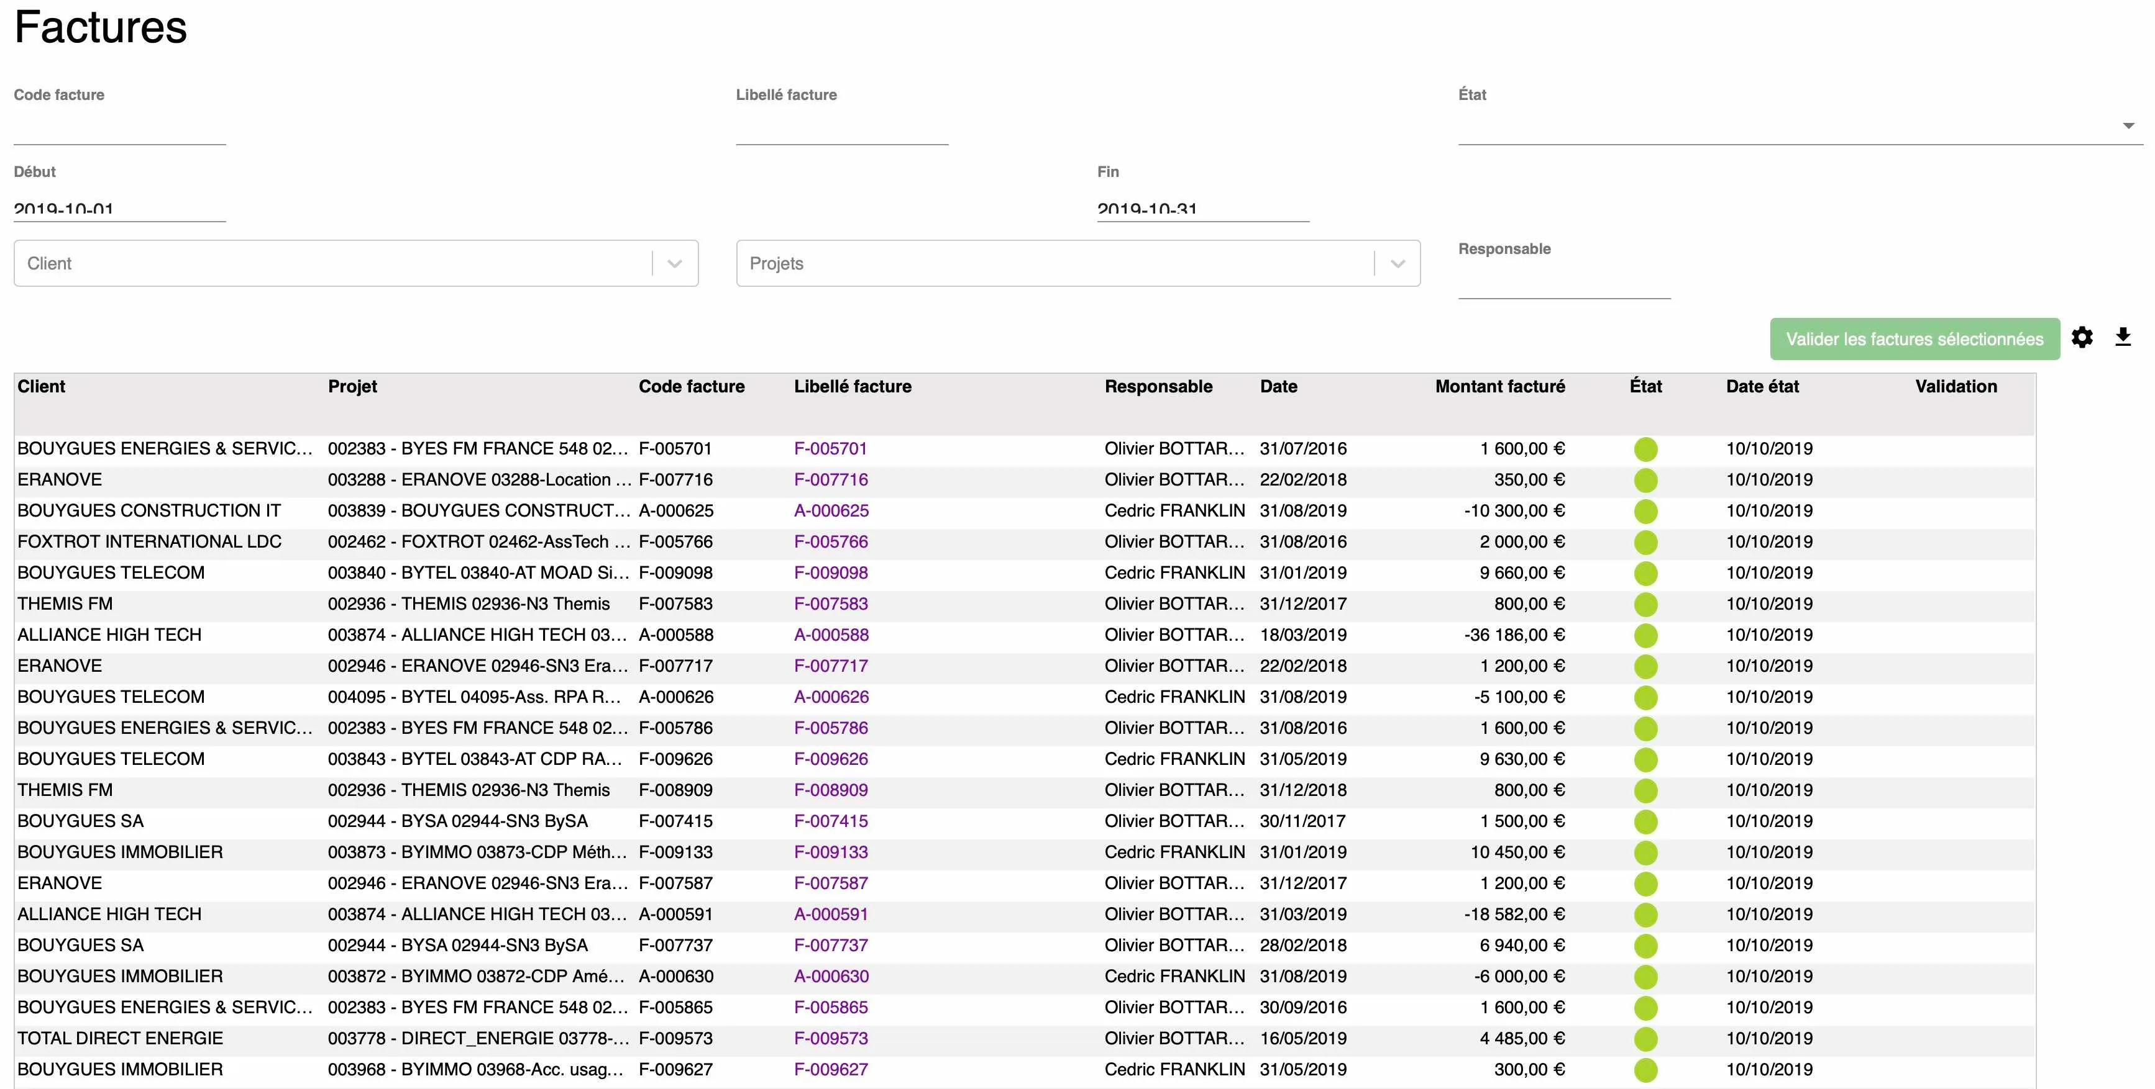2155x1089 pixels.
Task: Expand the Projets combo box
Action: [x=1397, y=263]
